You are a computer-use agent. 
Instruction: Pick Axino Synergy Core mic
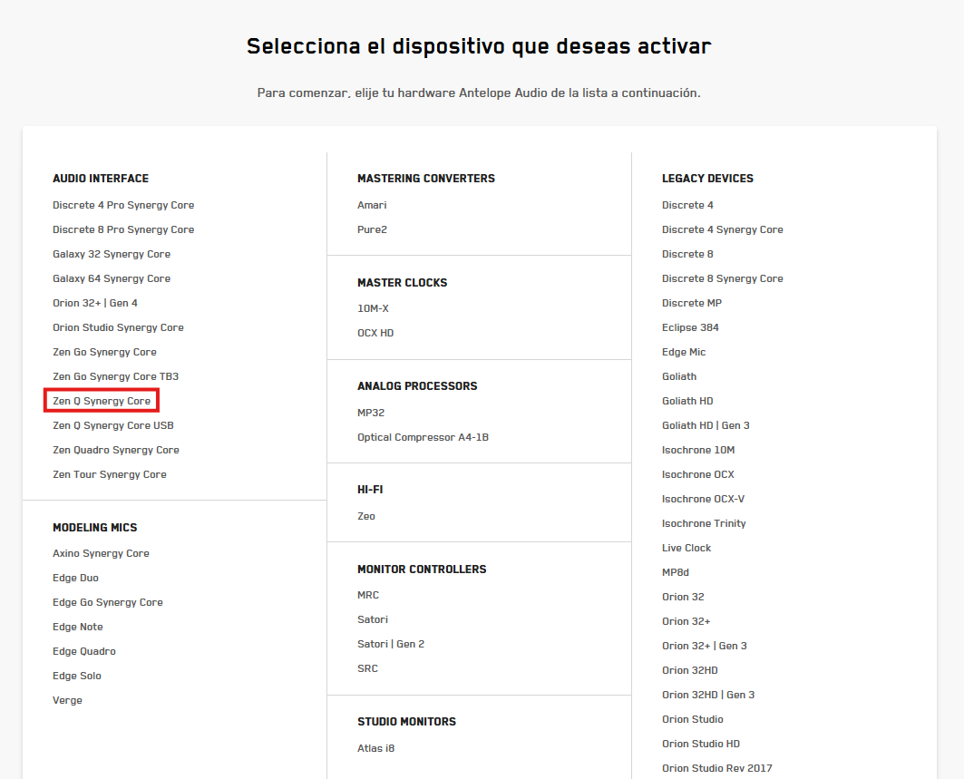click(x=101, y=553)
